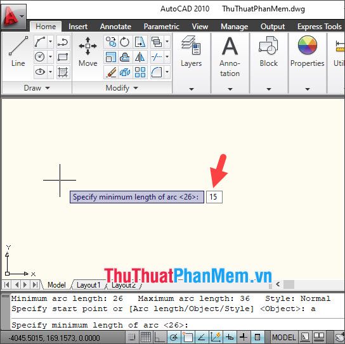Expand arrow below Block panel

(x=269, y=89)
